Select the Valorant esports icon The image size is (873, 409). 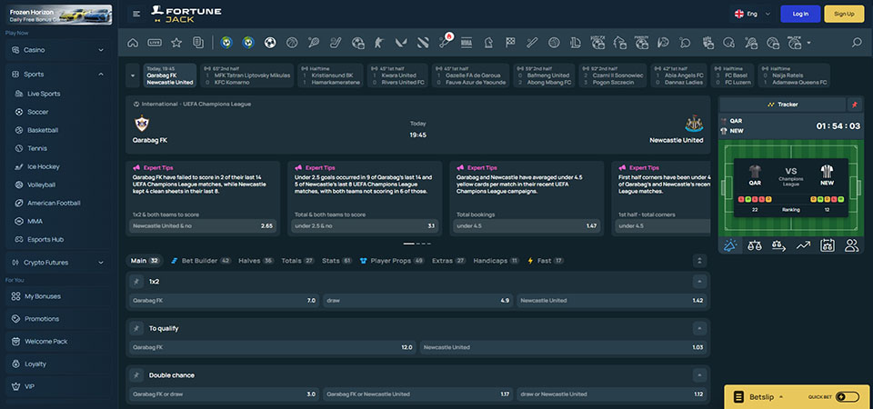(x=401, y=43)
